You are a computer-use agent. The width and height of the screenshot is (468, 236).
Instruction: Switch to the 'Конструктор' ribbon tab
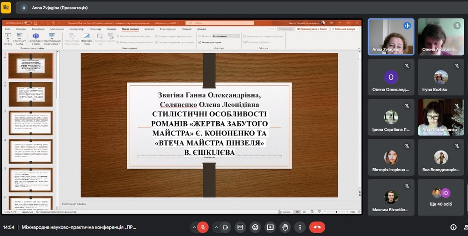click(76, 29)
